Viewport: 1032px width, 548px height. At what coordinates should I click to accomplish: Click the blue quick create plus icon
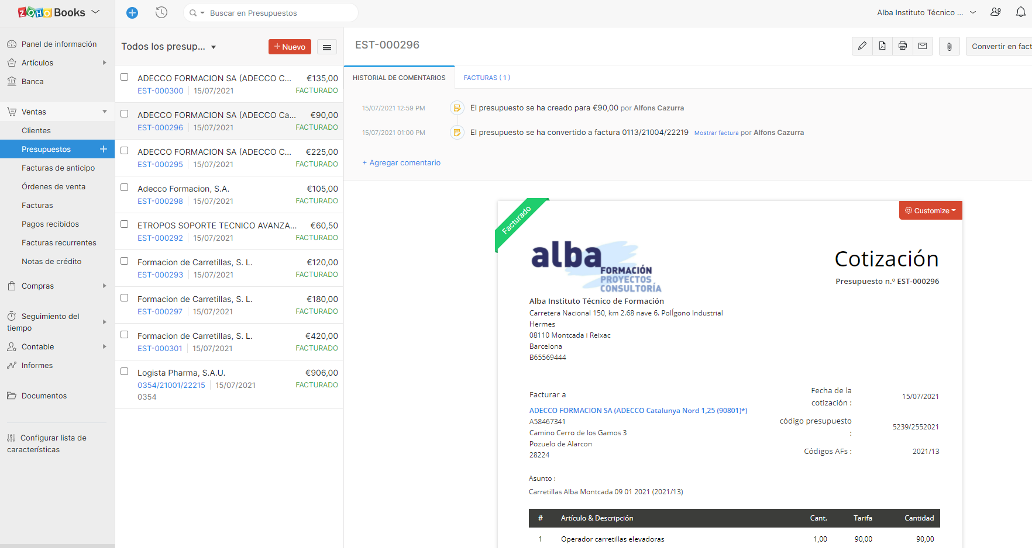tap(132, 13)
